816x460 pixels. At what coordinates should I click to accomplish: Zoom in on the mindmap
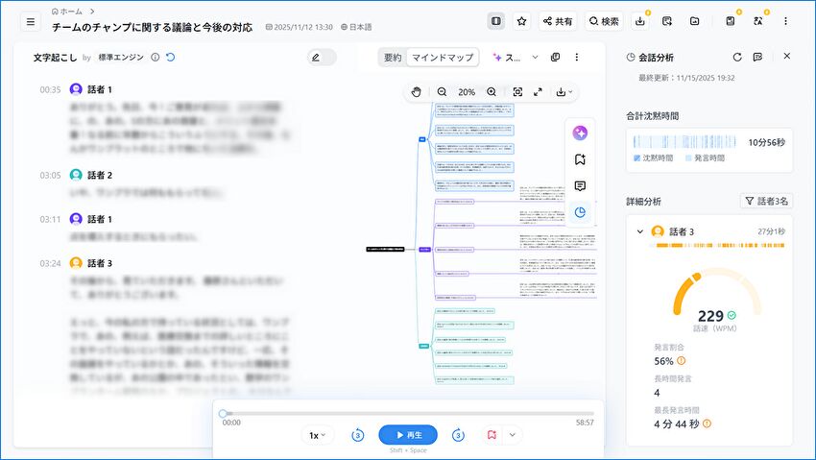click(x=492, y=91)
